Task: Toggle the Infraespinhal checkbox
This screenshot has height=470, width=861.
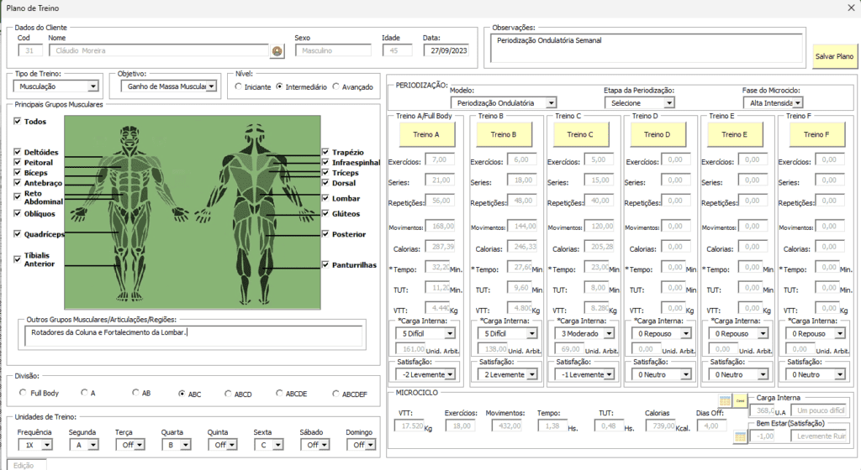Action: [x=325, y=162]
